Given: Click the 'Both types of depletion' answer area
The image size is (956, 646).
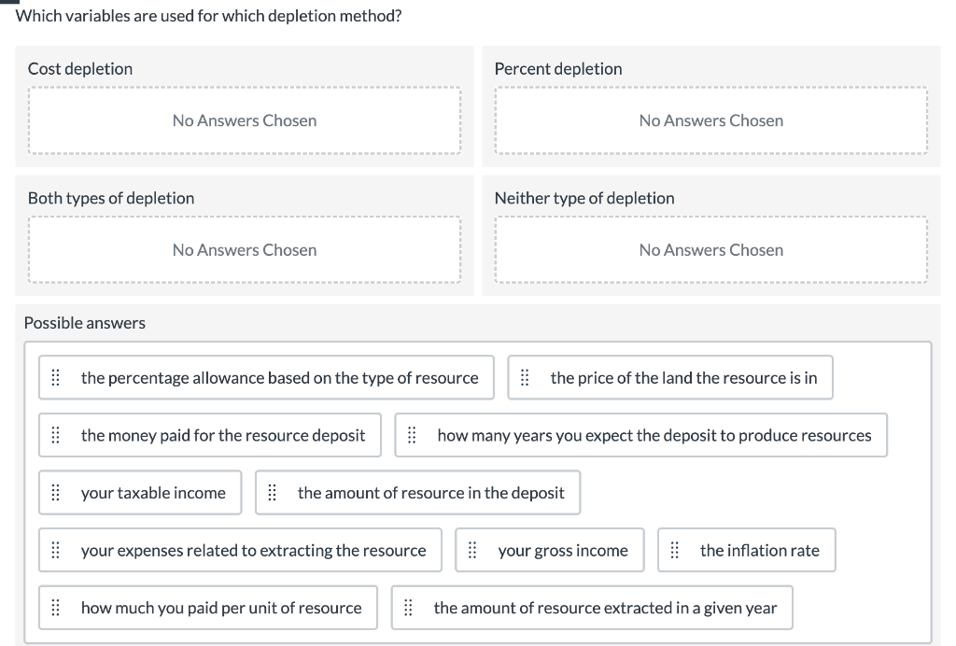Looking at the screenshot, I should [244, 249].
